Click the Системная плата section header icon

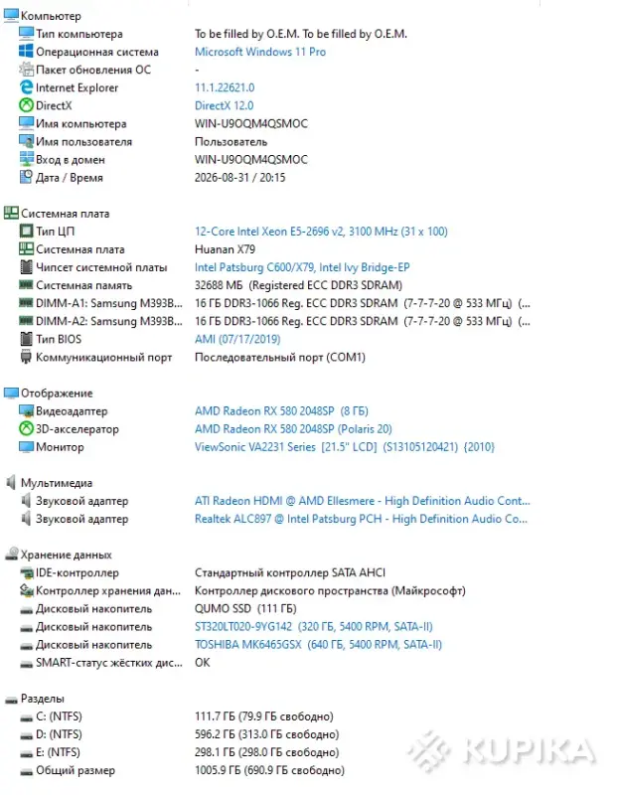click(11, 213)
